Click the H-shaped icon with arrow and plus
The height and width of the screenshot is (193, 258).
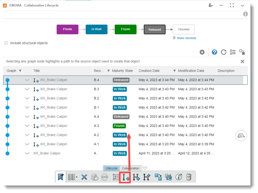coord(147,177)
